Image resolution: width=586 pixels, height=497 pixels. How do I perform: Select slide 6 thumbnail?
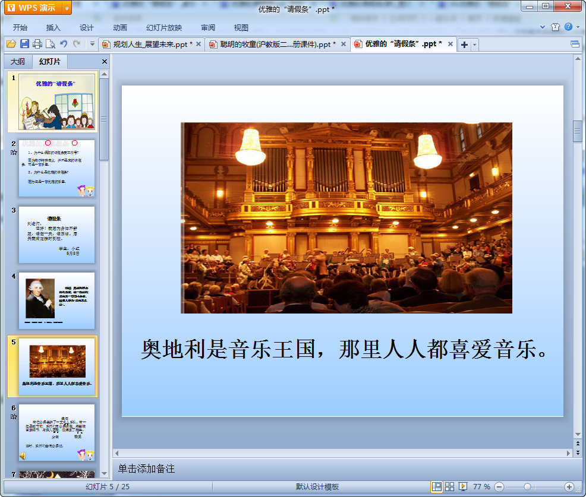click(x=56, y=432)
